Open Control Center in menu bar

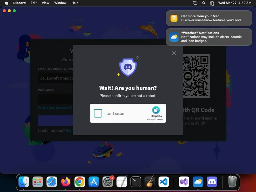pos(212,3)
